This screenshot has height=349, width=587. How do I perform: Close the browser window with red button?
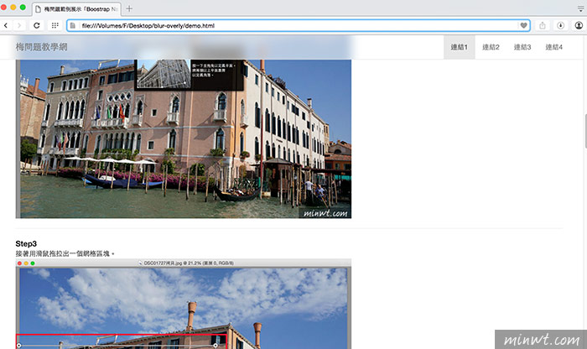pos(3,7)
